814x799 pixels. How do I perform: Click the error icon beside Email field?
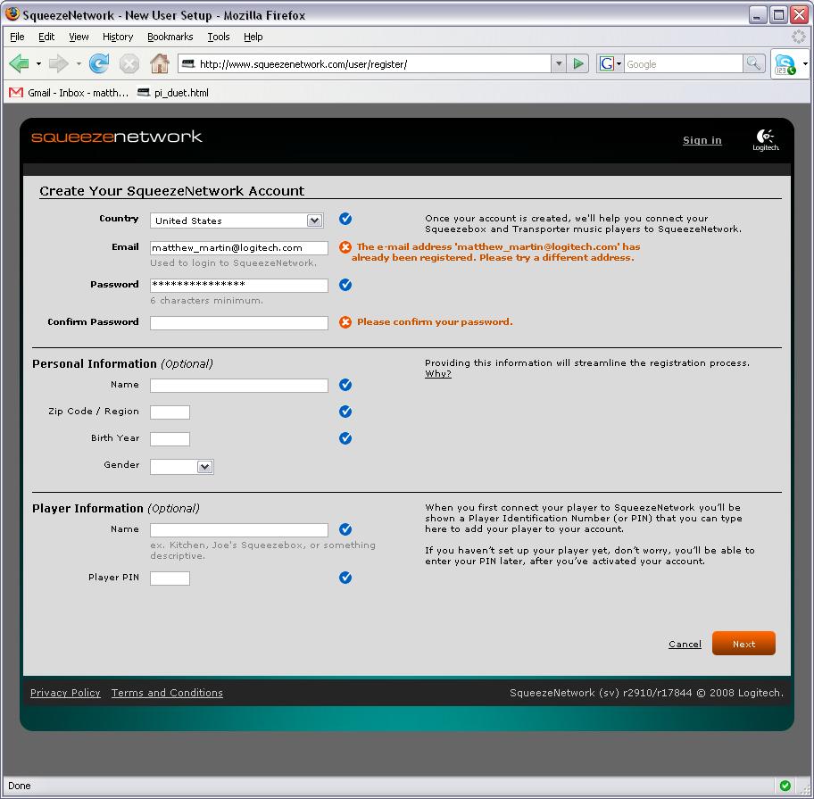(345, 247)
